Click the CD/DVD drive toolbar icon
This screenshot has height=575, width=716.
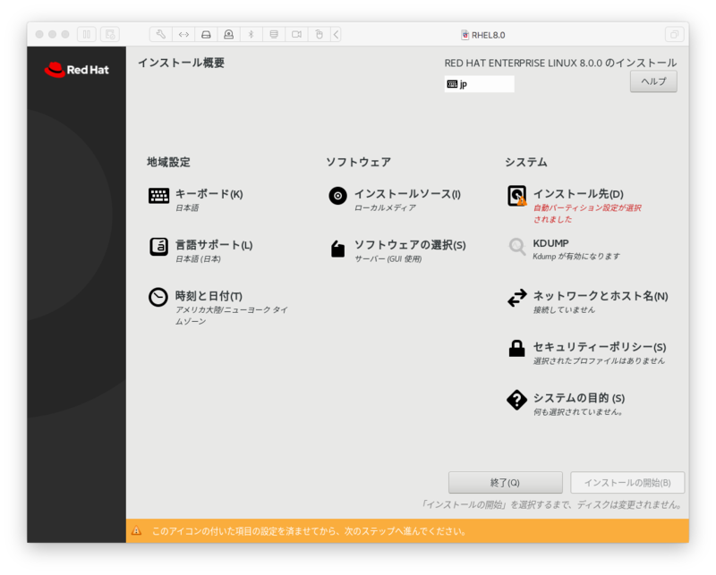point(274,34)
